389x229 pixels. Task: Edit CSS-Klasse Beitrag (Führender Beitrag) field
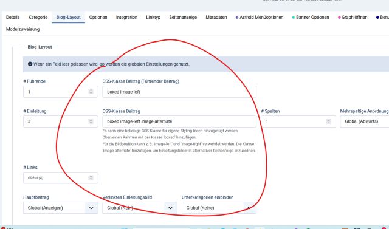[179, 92]
